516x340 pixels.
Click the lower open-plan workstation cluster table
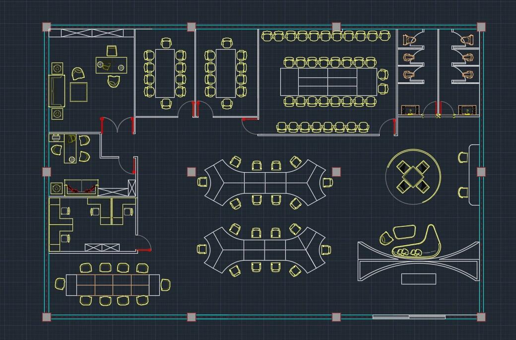pos(265,249)
